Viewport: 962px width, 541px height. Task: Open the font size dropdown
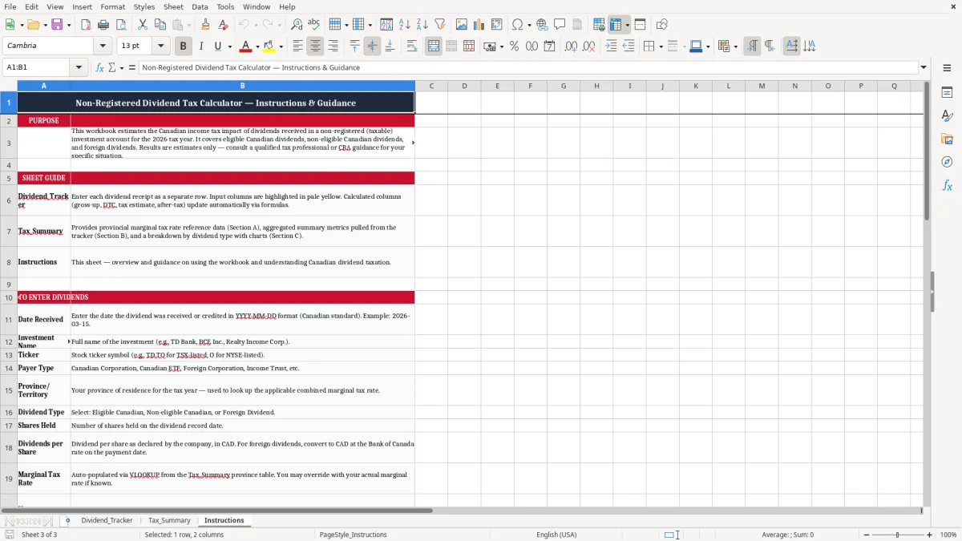160,46
